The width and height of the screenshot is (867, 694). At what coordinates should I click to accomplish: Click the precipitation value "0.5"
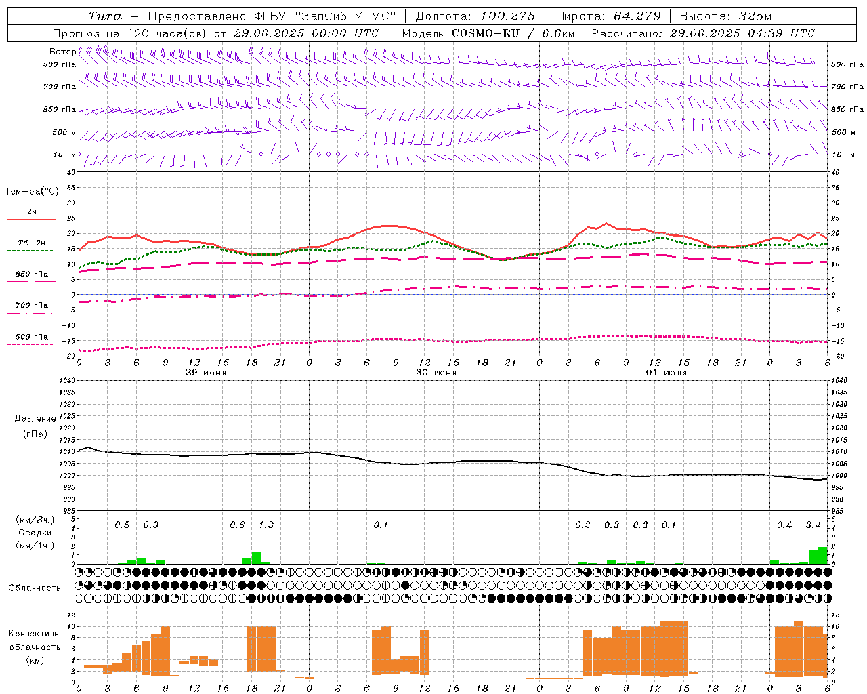[x=122, y=525]
